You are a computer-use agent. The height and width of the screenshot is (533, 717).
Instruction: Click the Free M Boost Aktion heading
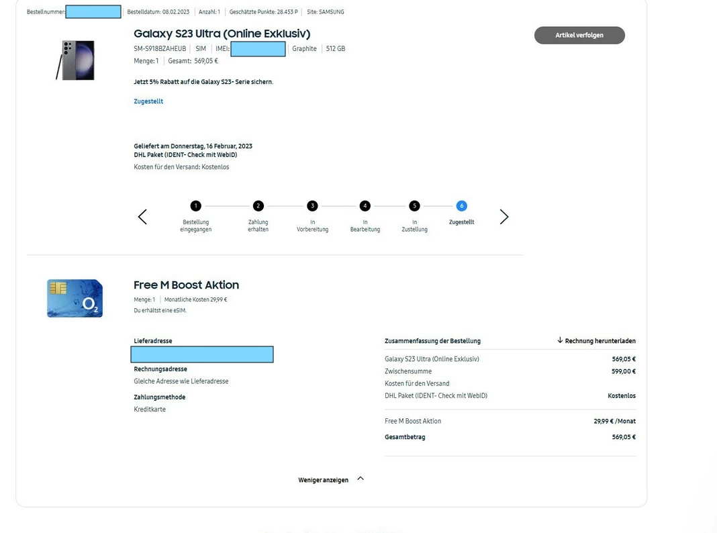[186, 285]
